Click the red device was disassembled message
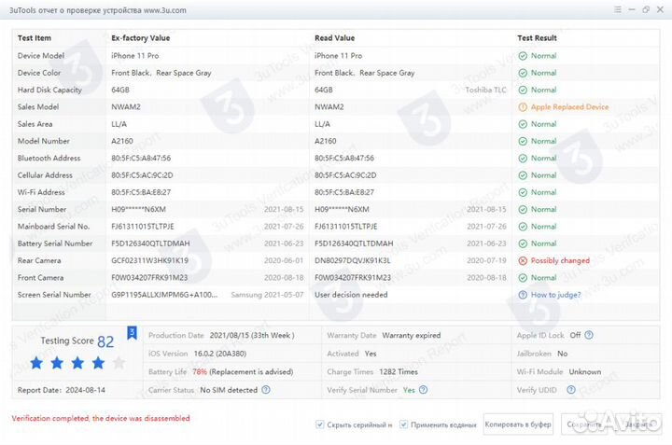Screen dimensions: 672x445 click(101, 419)
